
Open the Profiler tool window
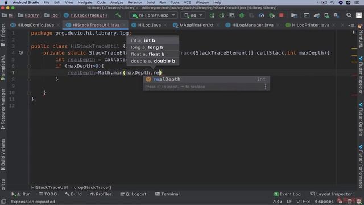101,194
